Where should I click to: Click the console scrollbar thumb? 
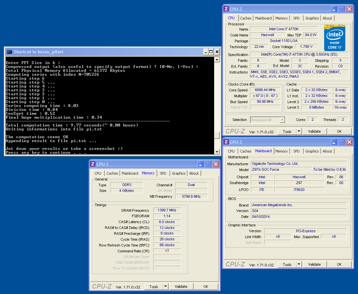pos(217,135)
